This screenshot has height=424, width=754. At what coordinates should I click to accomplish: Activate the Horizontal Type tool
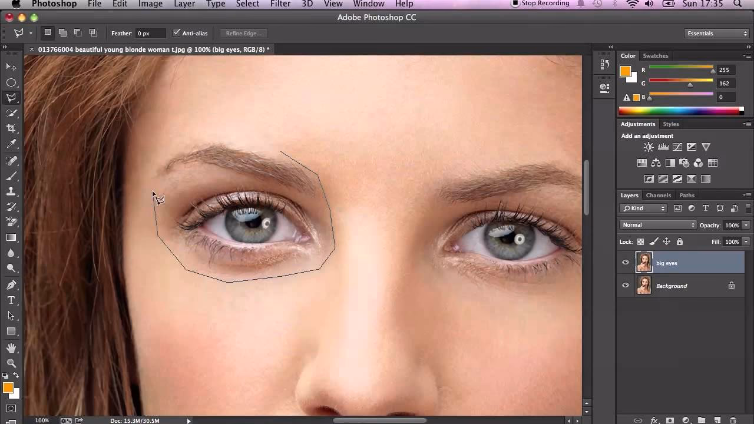click(x=12, y=300)
